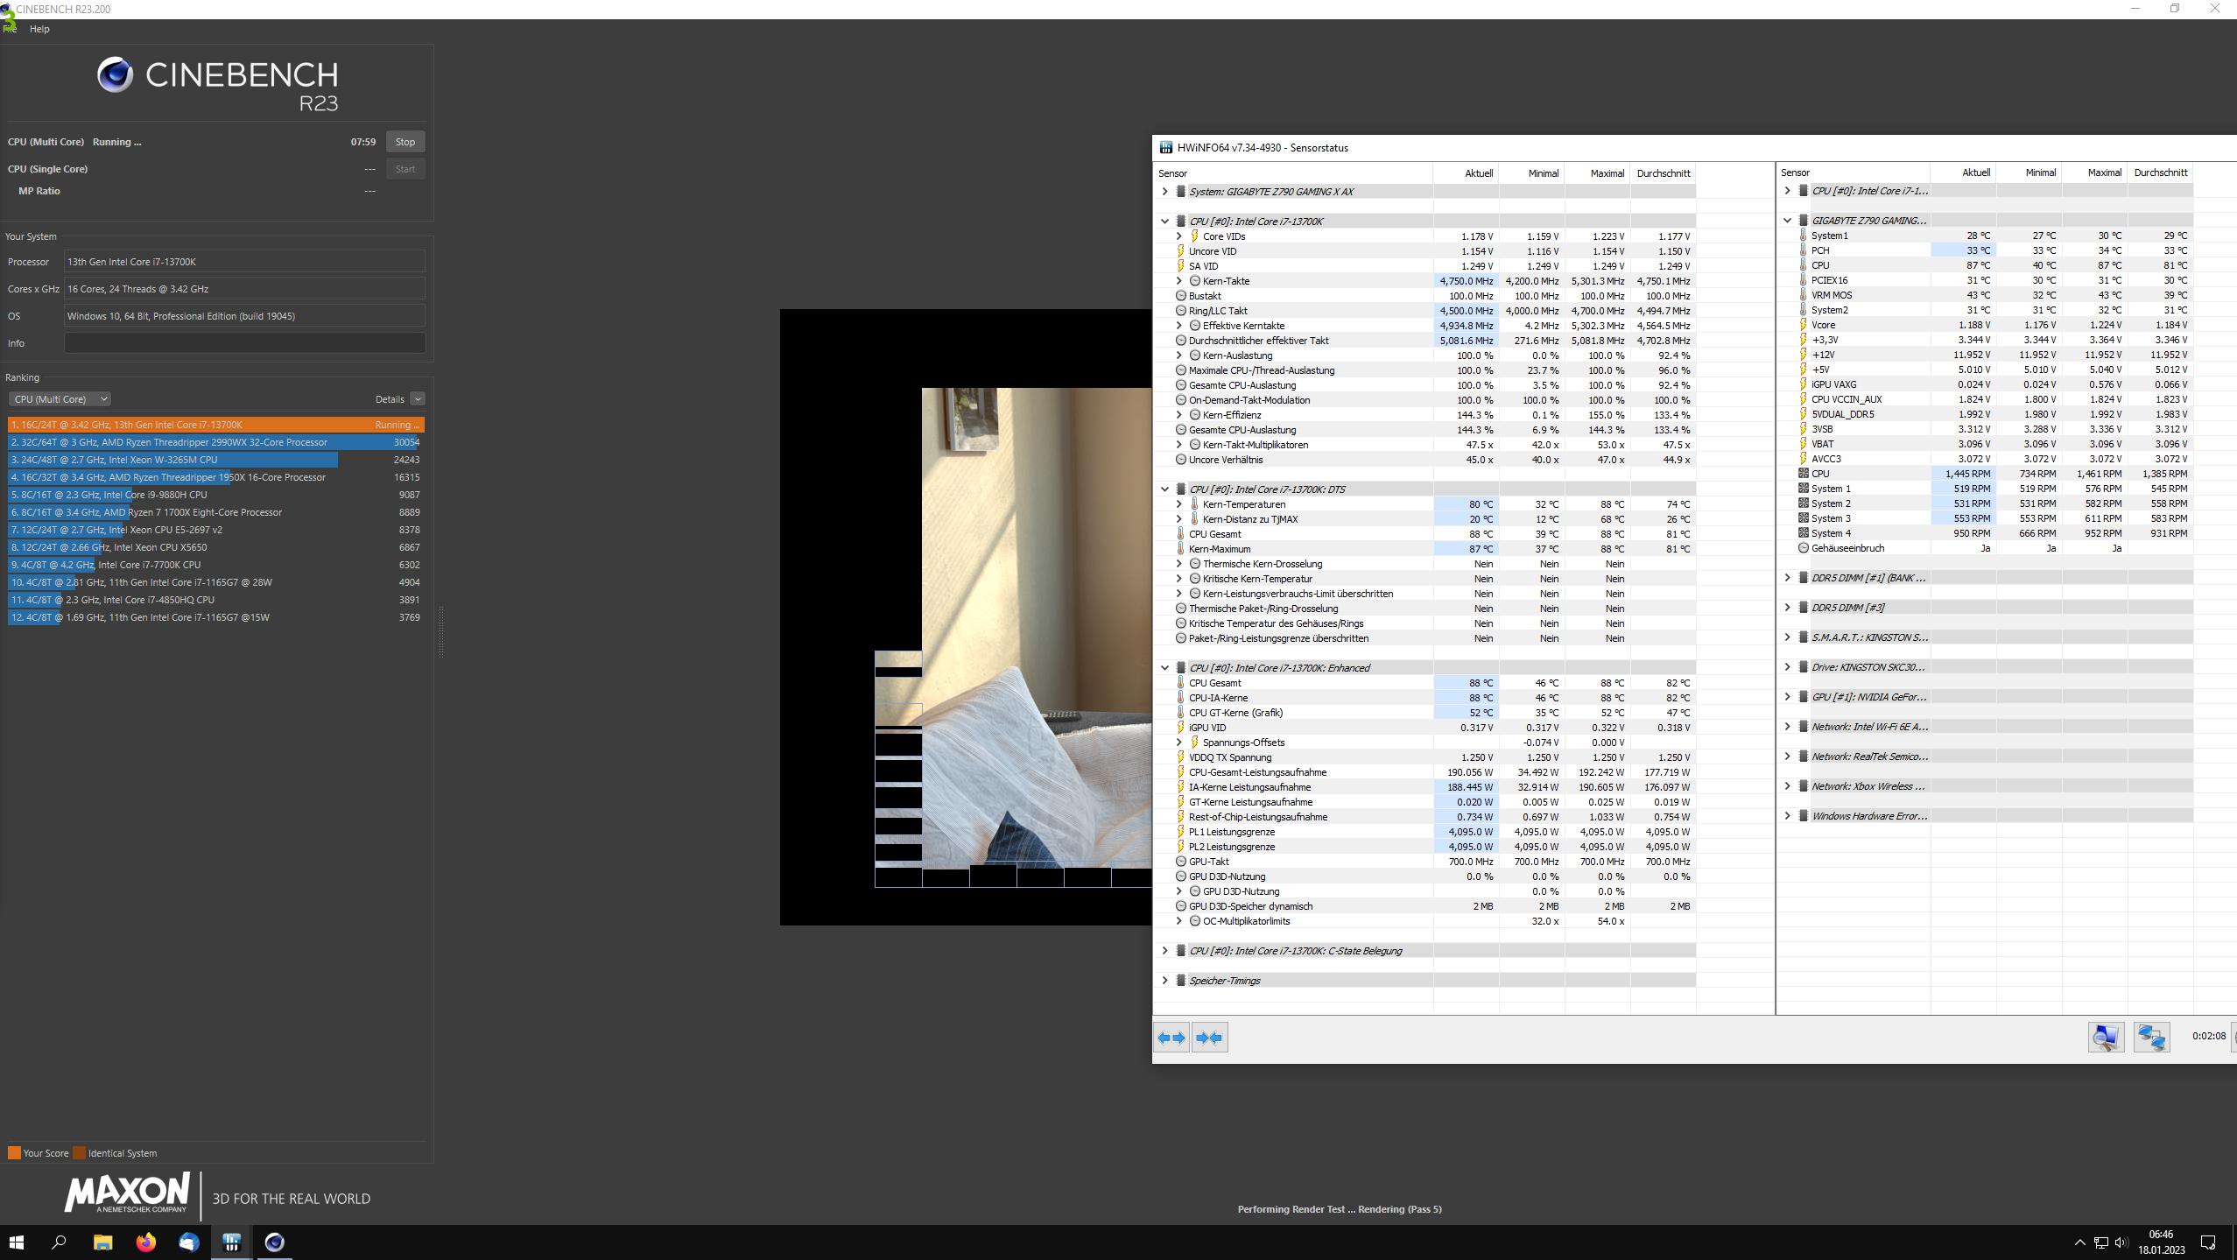Viewport: 2237px width, 1260px height.
Task: Click the volume speaker icon in system tray
Action: 2121,1242
